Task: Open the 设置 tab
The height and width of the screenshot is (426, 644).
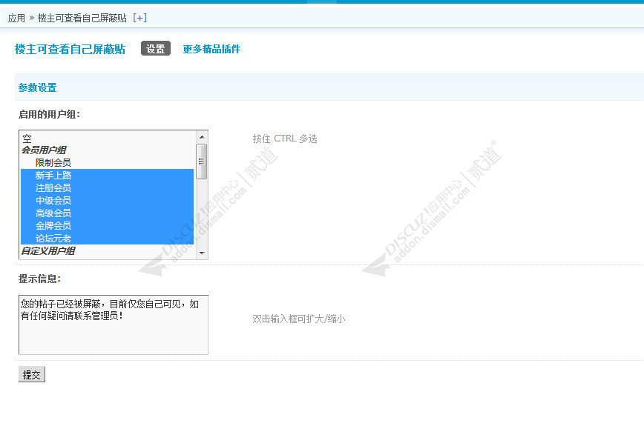Action: tap(156, 49)
